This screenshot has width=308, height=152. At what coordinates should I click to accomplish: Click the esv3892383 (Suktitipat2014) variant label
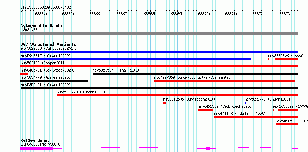pos(49,48)
